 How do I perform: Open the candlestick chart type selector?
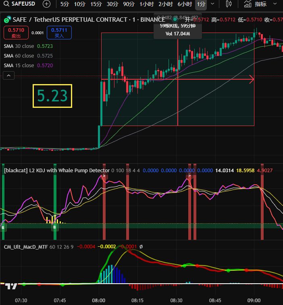click(229, 4)
